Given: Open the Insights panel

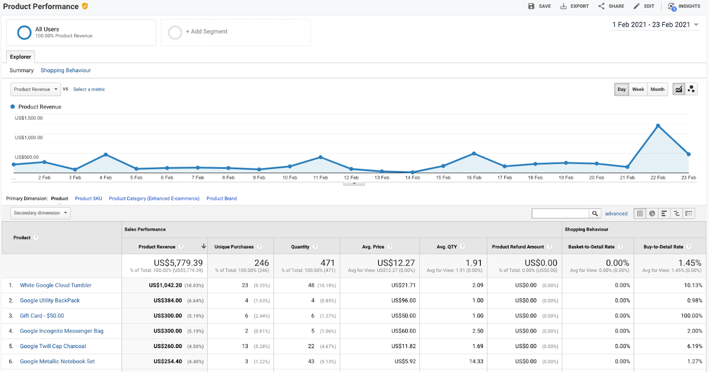Looking at the screenshot, I should click(x=684, y=6).
